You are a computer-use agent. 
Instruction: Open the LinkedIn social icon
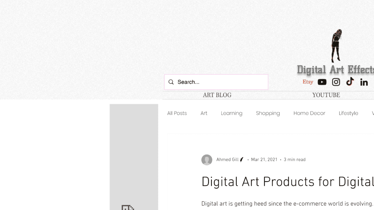click(x=364, y=82)
